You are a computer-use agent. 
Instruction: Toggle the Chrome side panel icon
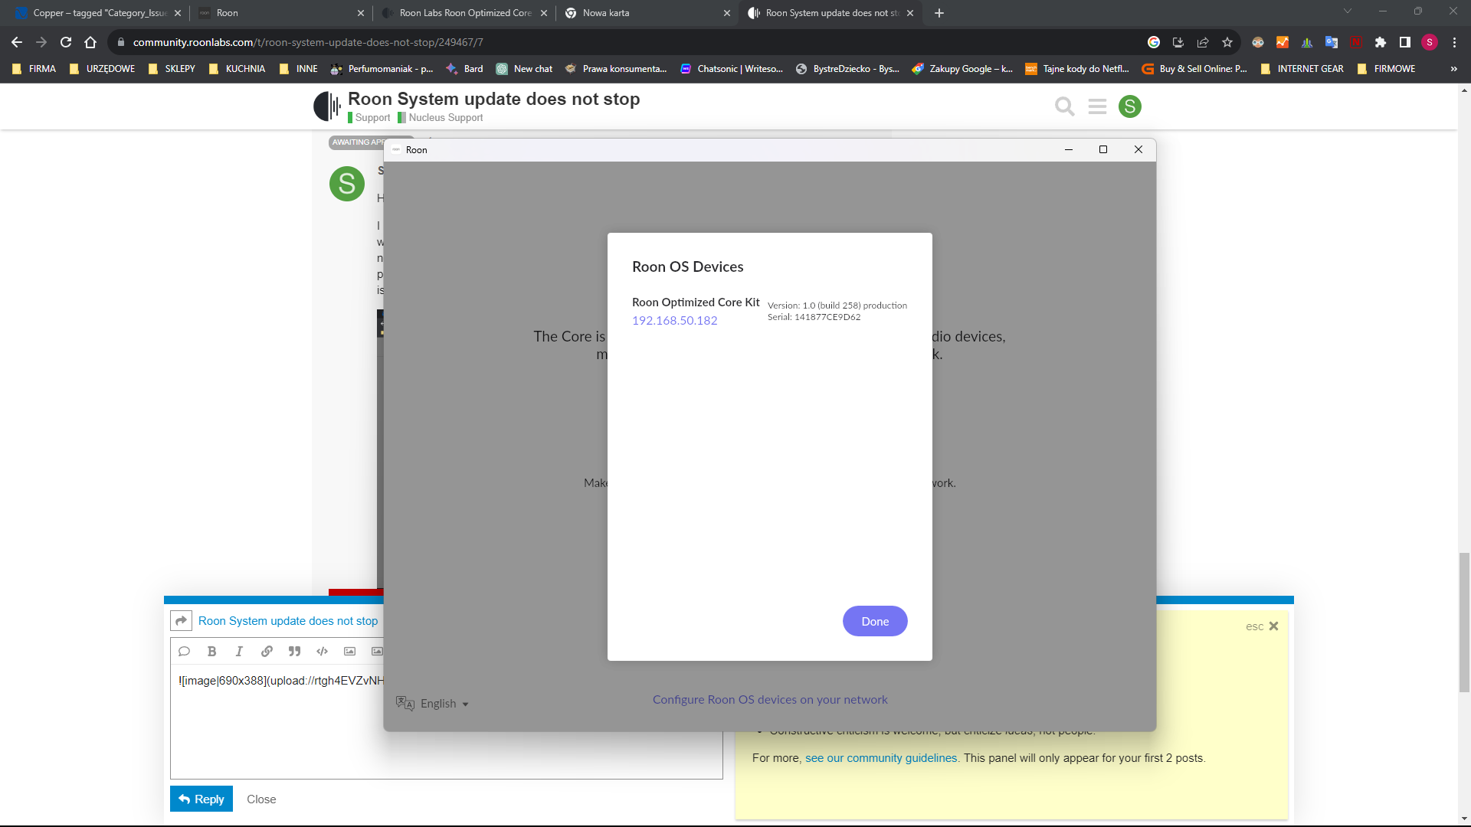(1405, 42)
